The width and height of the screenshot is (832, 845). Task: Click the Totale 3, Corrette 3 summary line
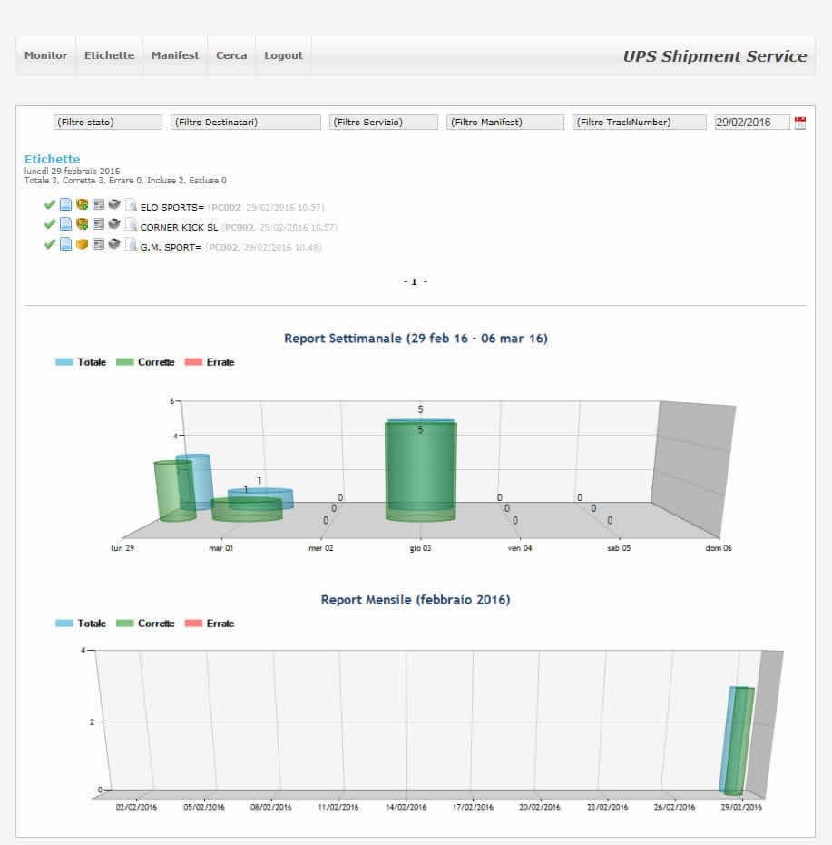125,181
